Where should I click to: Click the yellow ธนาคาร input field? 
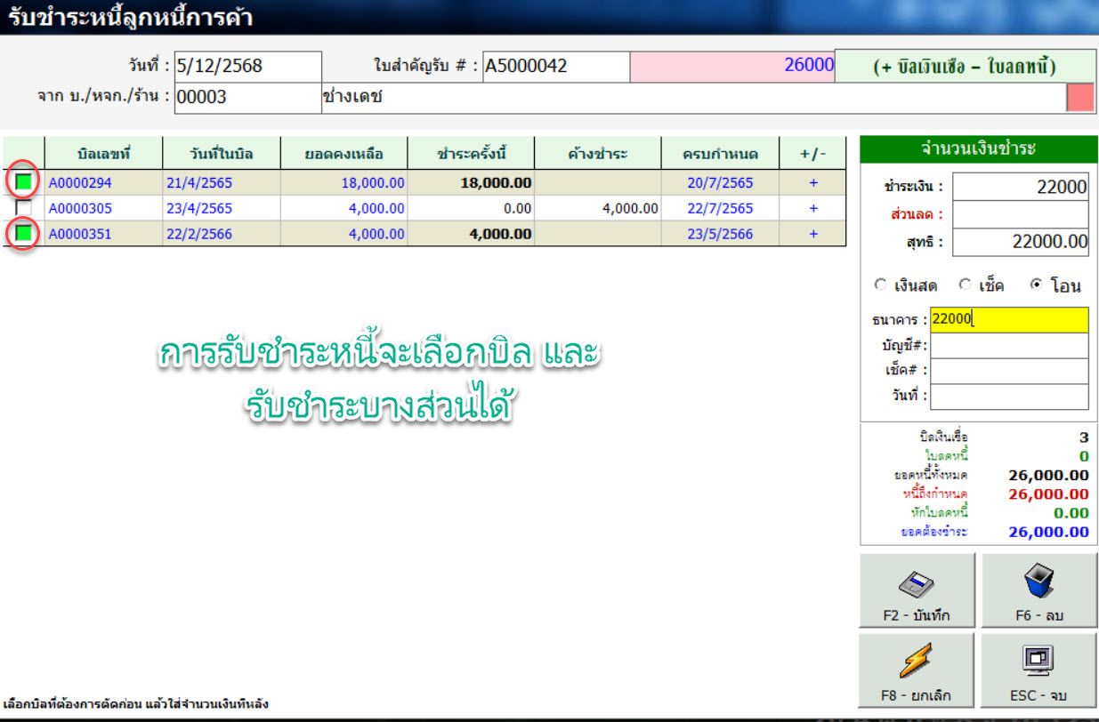[x=1009, y=320]
